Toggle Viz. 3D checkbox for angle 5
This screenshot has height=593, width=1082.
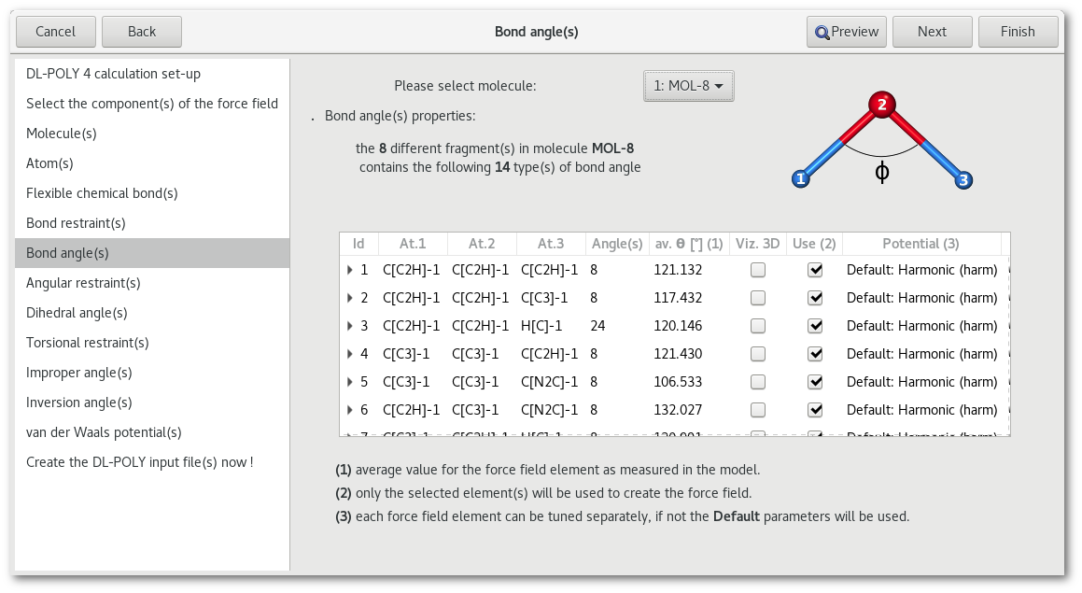758,382
